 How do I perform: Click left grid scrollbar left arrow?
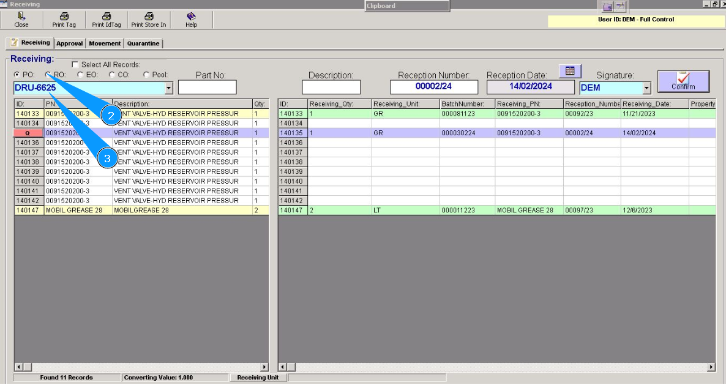pos(18,367)
